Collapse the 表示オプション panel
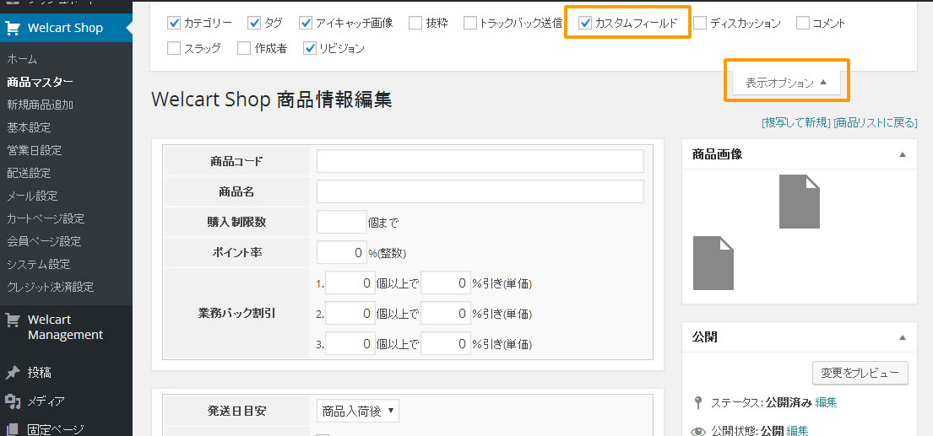This screenshot has height=436, width=933. tap(786, 83)
